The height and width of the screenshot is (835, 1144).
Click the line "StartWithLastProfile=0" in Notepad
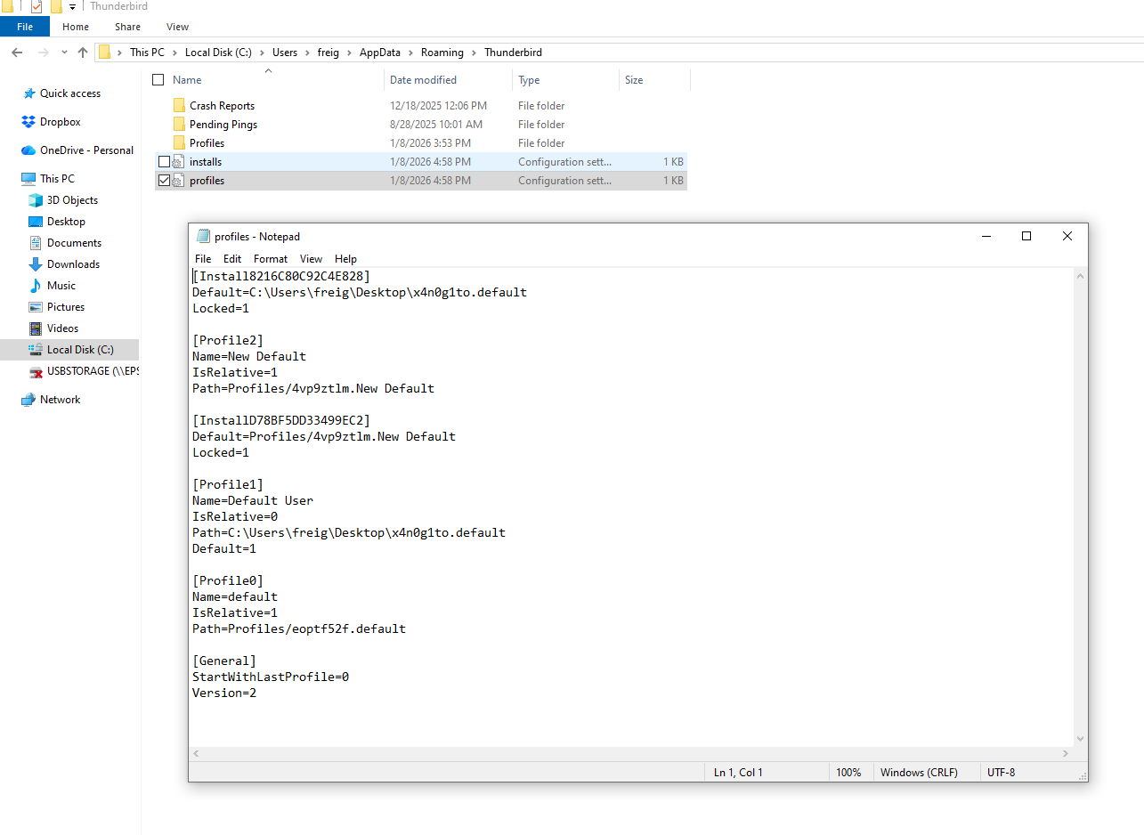(271, 677)
